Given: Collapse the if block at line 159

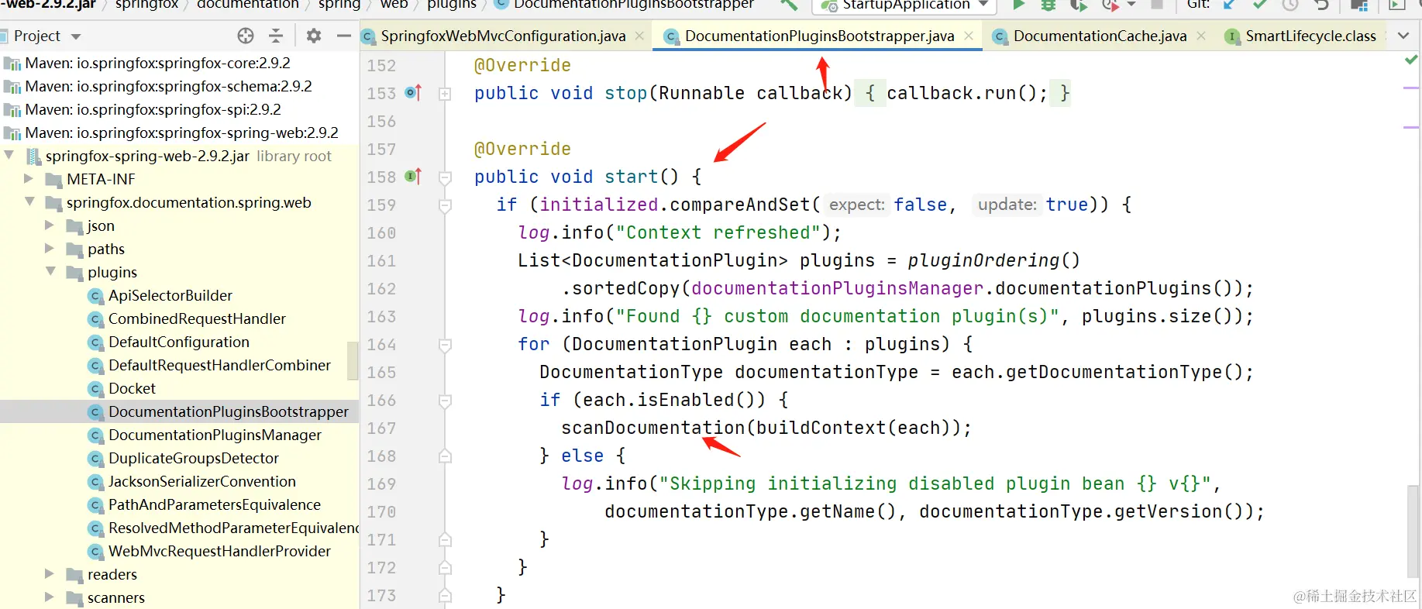Looking at the screenshot, I should [x=445, y=205].
